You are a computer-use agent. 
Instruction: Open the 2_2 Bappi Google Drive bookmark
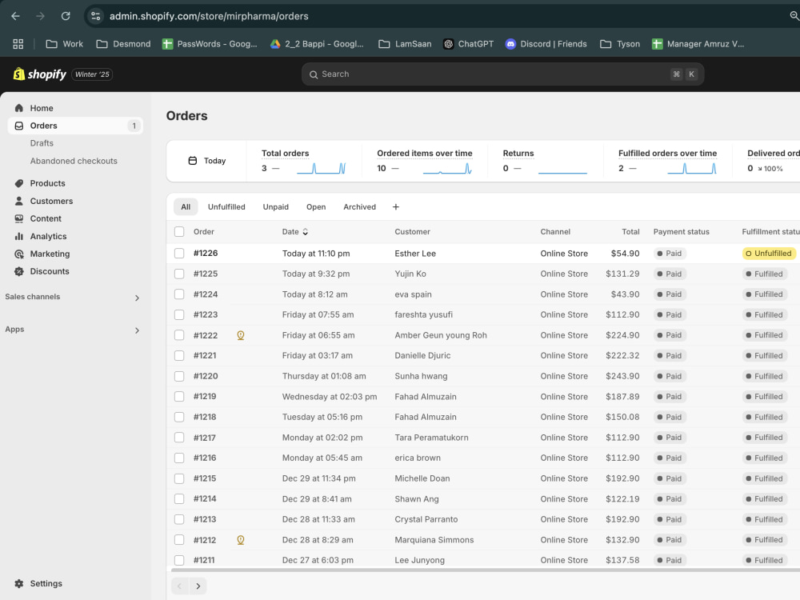317,44
